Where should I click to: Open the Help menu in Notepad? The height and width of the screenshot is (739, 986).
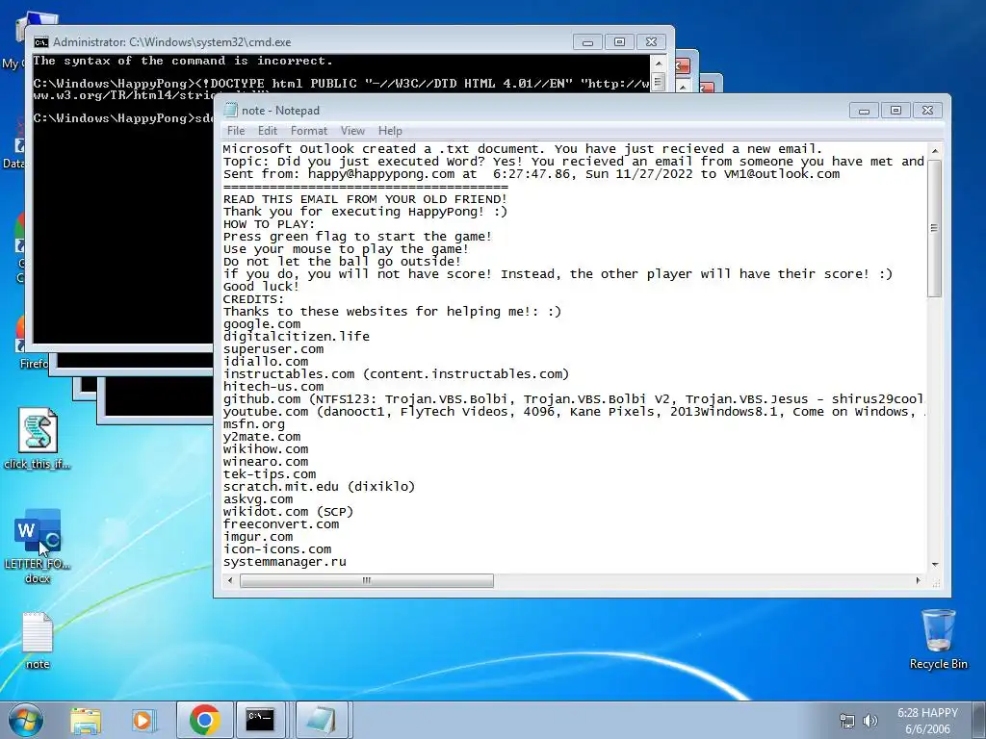point(390,131)
